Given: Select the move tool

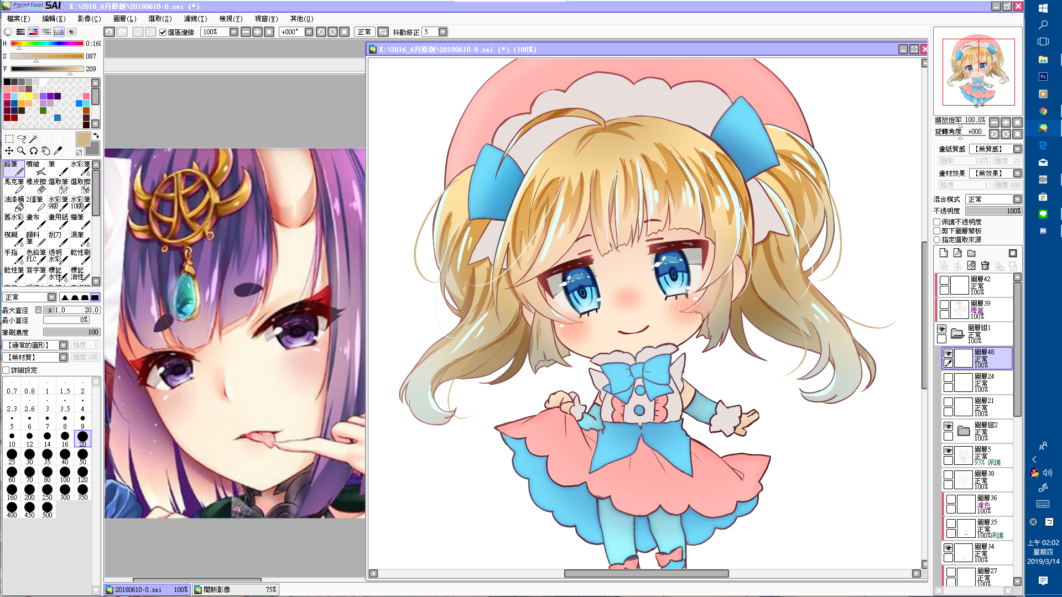Looking at the screenshot, I should pyautogui.click(x=9, y=151).
